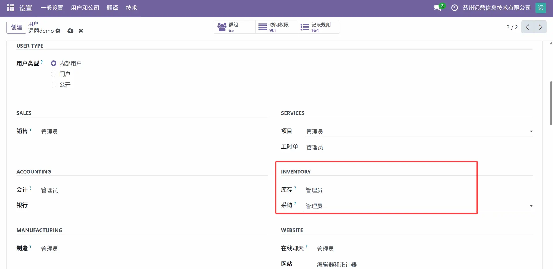Select the 内部用户 radio option

click(54, 63)
